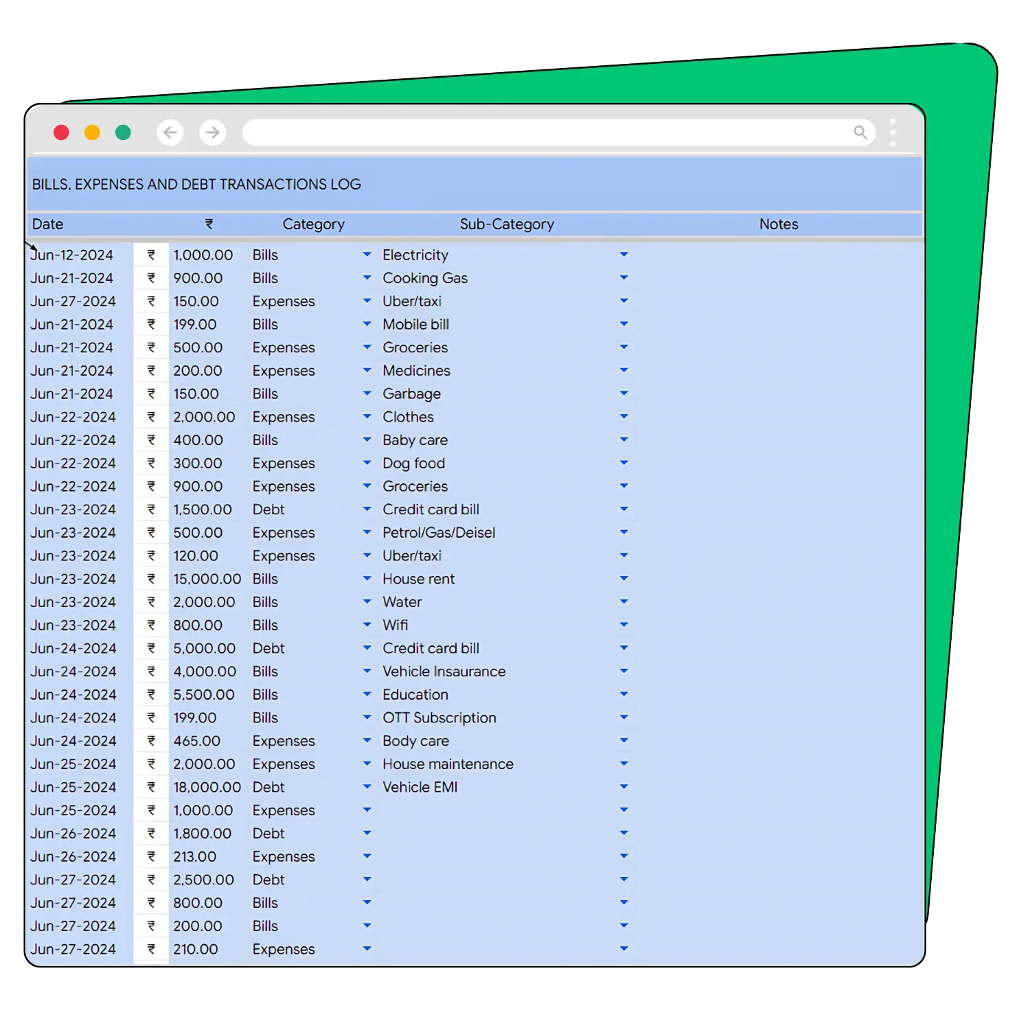
Task: Click the red window dot
Action: [x=62, y=133]
